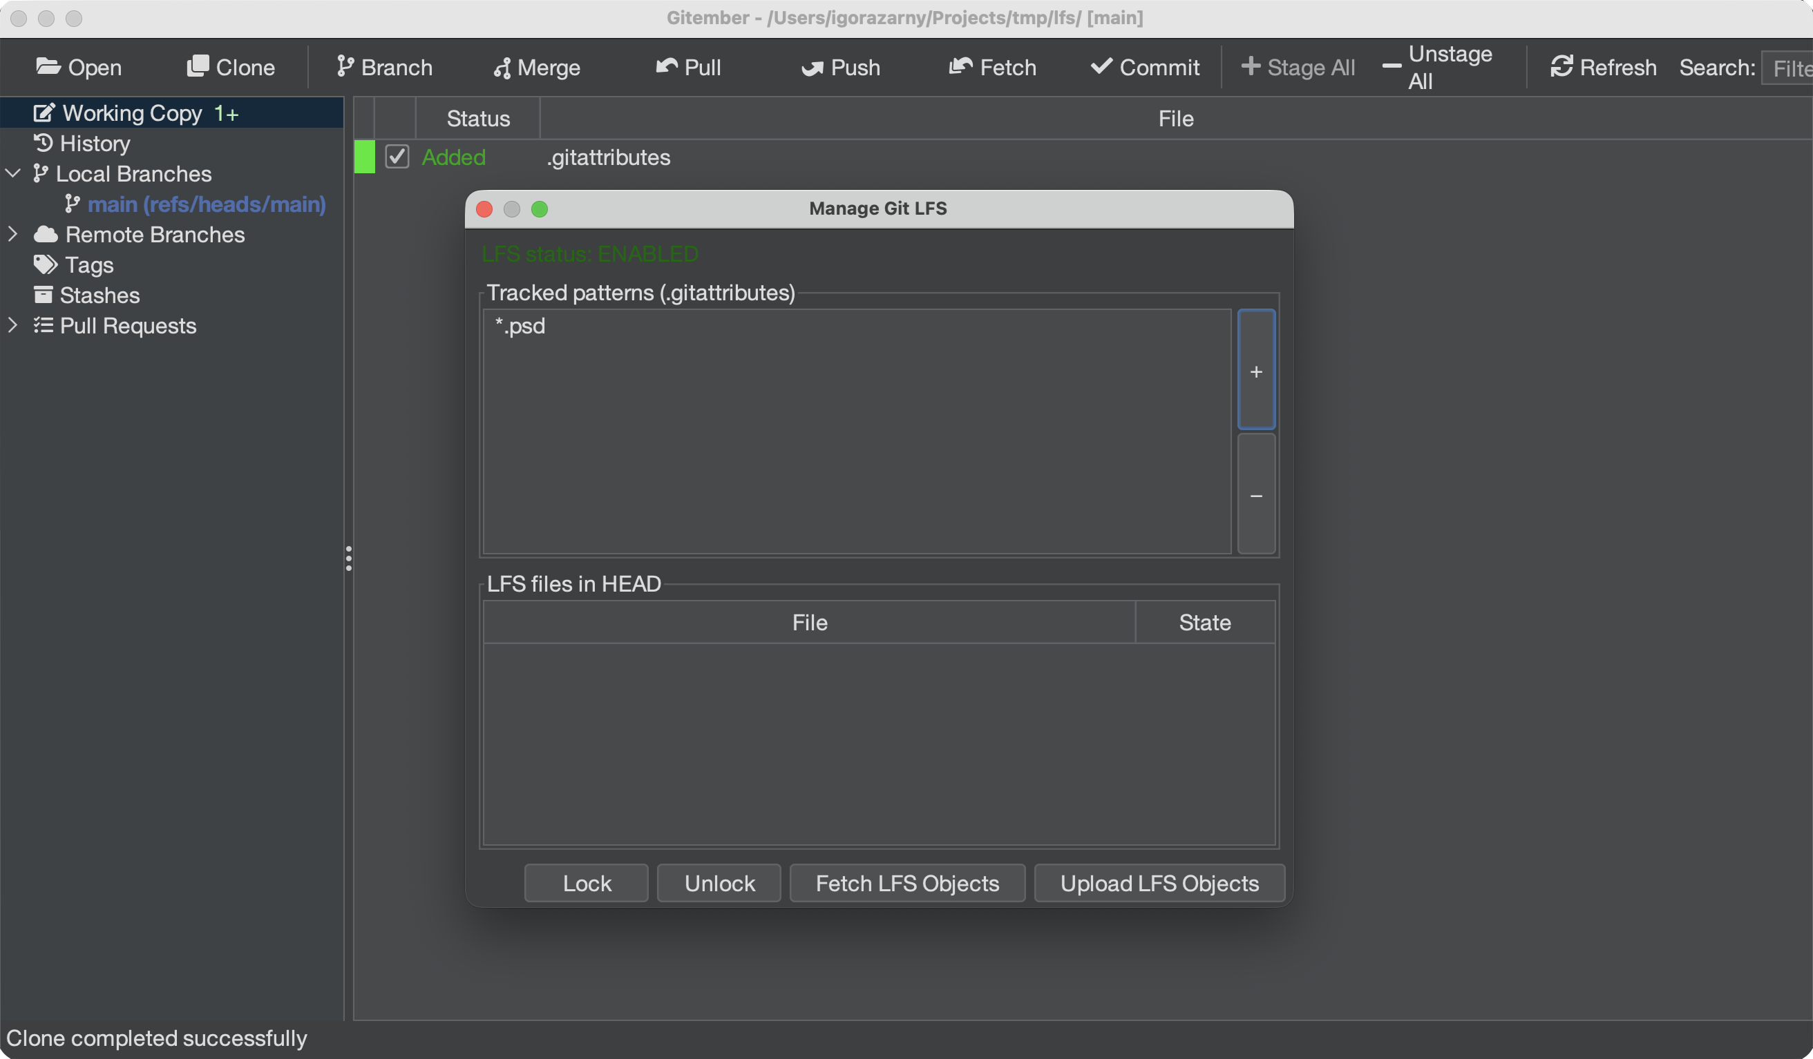1813x1059 pixels.
Task: Click Unstage All in the toolbar
Action: (x=1437, y=67)
